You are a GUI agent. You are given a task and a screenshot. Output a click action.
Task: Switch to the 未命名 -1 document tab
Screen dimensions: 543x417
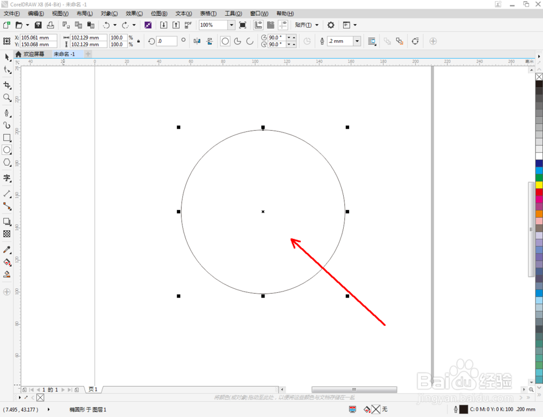[x=65, y=54]
